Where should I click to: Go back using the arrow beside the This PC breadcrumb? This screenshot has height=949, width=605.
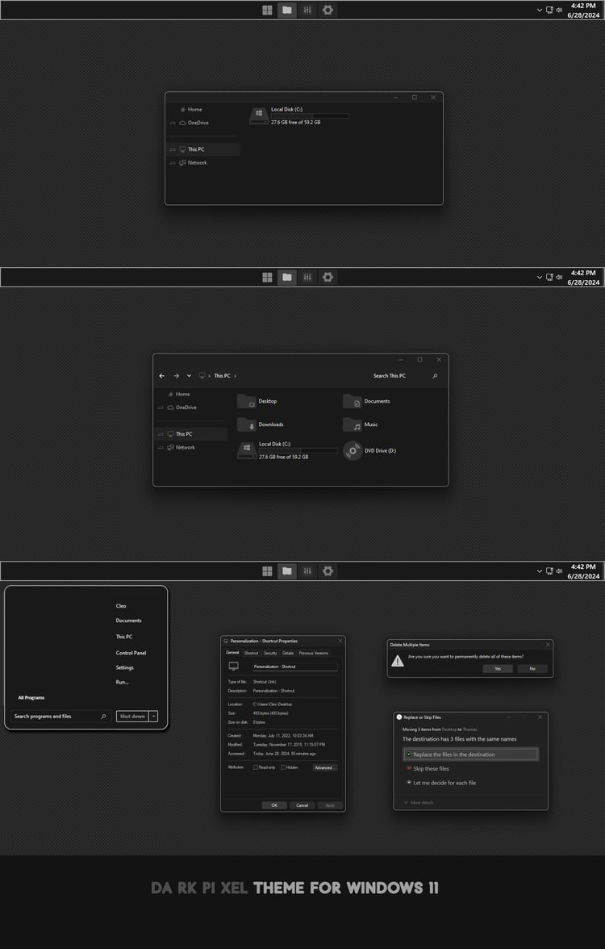point(161,376)
